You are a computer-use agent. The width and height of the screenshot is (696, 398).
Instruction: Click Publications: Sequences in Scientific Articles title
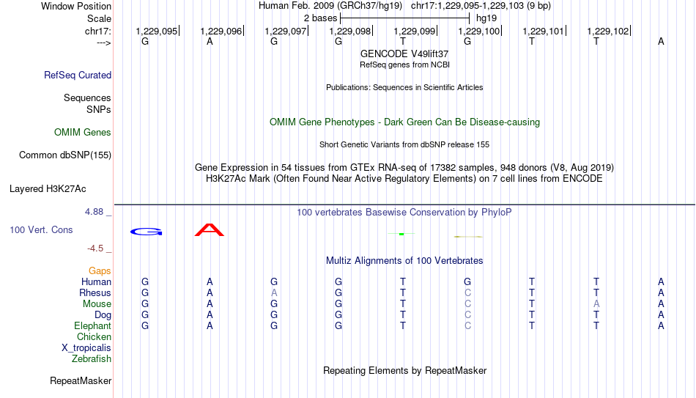(x=404, y=87)
